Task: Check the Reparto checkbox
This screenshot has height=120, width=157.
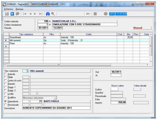Action: point(5,84)
